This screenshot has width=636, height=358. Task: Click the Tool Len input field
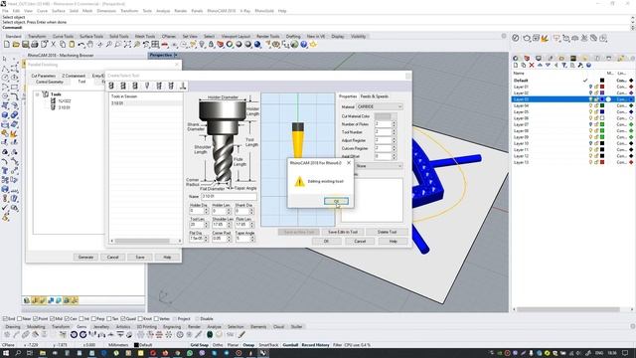[197, 225]
